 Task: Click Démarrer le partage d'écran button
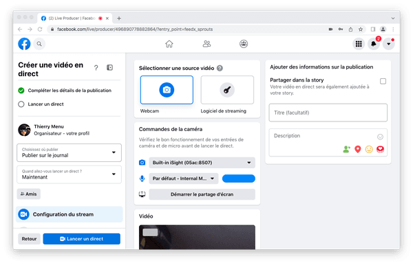click(x=202, y=194)
